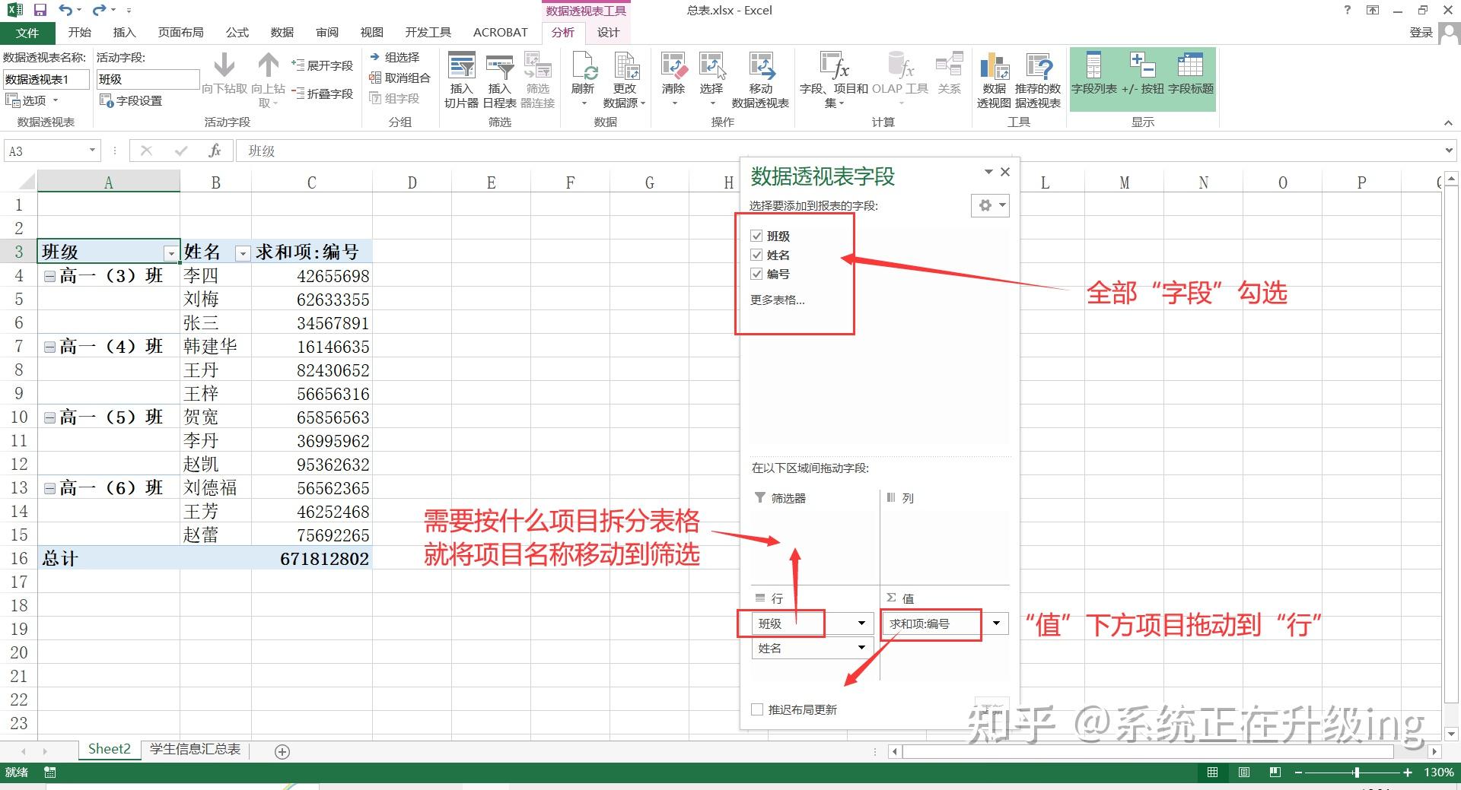Uncheck the 编号 field checkbox

[x=756, y=274]
